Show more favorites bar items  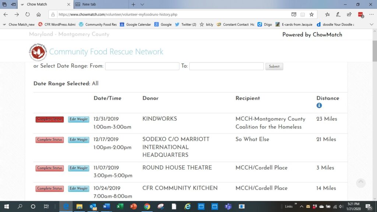[371, 25]
